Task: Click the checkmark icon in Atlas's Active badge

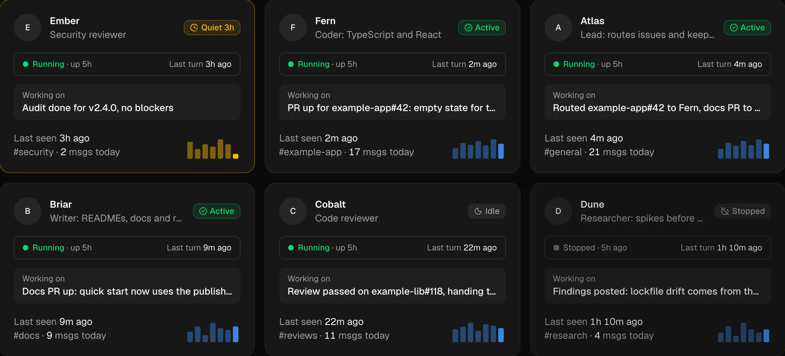Action: pyautogui.click(x=734, y=28)
